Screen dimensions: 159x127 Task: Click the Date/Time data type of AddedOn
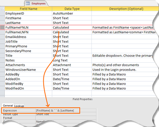(x=72, y=79)
